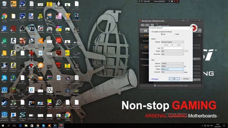The image size is (228, 128).
Task: Open the Битрейт dropdown set to 192
Action: pyautogui.click(x=172, y=72)
